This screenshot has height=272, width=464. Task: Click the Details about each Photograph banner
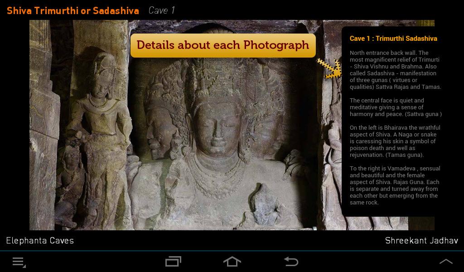click(x=223, y=45)
